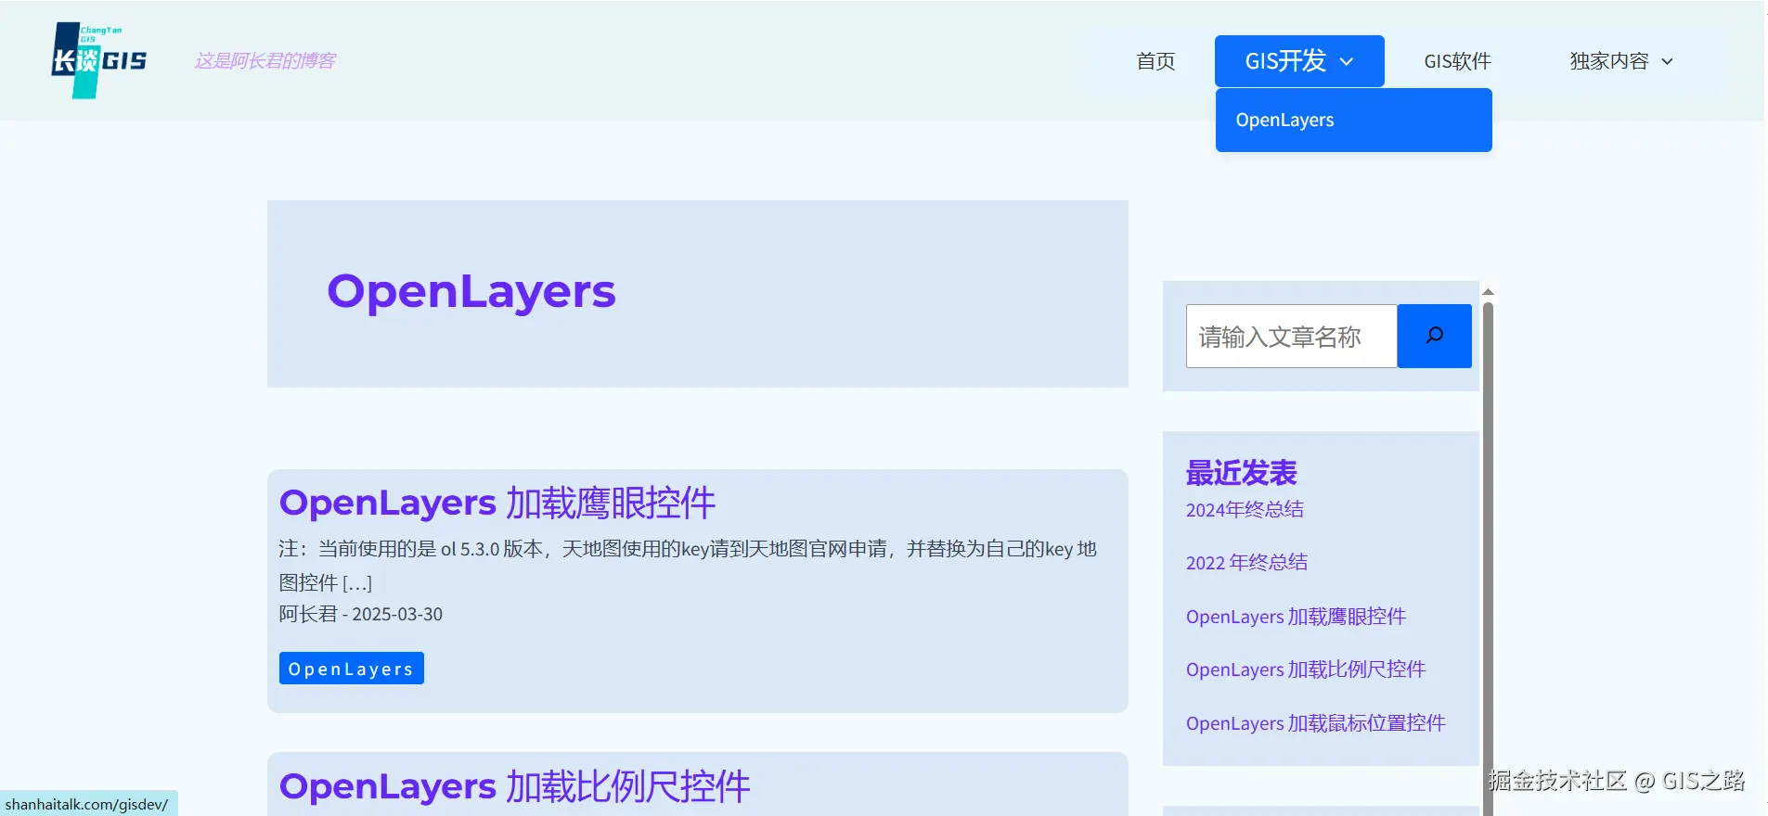Click the ChangTan GIS logo
The height and width of the screenshot is (816, 1768).
pos(99,60)
